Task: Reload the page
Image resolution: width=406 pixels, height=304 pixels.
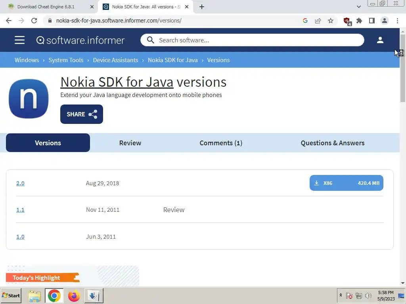Action: pyautogui.click(x=34, y=21)
